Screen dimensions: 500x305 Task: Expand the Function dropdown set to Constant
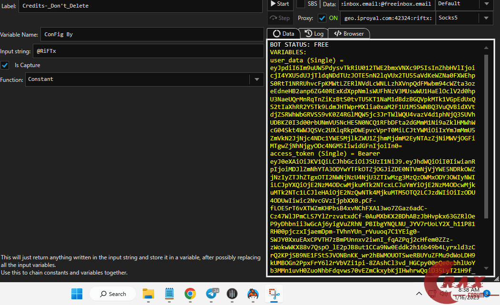pos(257,79)
